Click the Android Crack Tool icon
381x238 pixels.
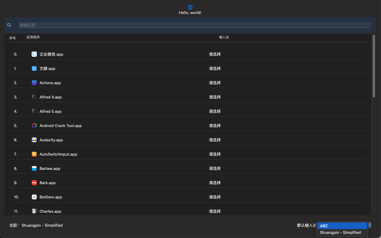[x=34, y=126]
